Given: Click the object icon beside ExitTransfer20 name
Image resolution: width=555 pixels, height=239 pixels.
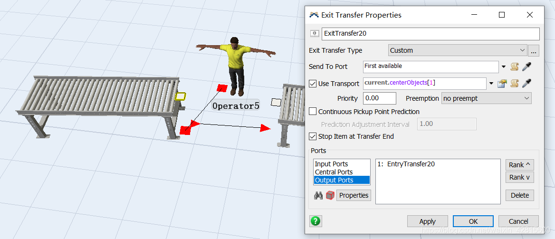Looking at the screenshot, I should pos(314,34).
